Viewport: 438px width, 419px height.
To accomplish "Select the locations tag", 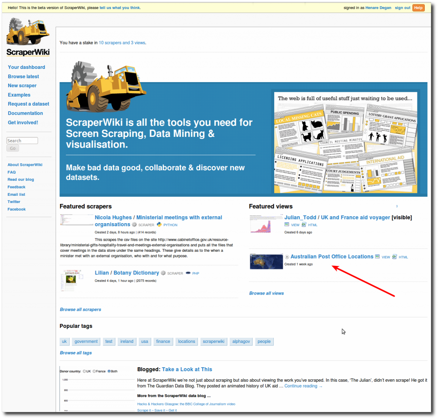I will [186, 342].
